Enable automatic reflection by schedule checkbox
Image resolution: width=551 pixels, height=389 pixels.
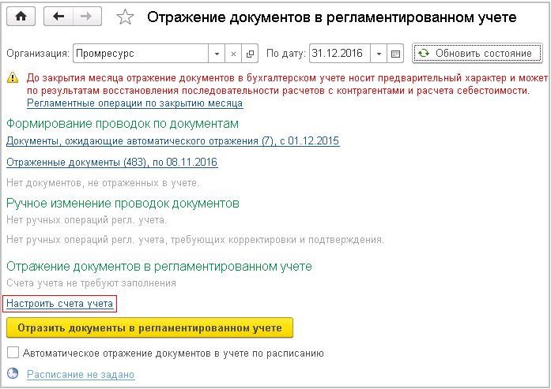tap(13, 352)
